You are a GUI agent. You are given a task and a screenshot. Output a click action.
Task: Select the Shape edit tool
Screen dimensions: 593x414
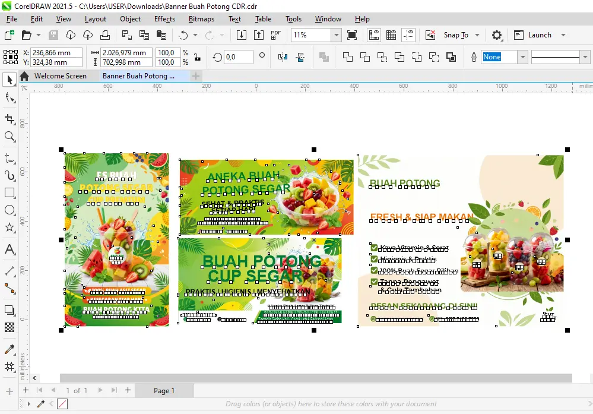10,98
